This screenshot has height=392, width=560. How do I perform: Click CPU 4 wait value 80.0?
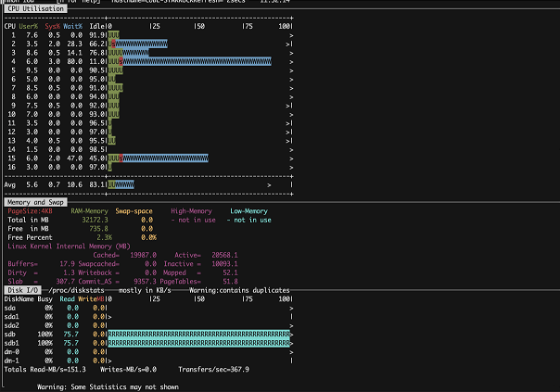[74, 61]
